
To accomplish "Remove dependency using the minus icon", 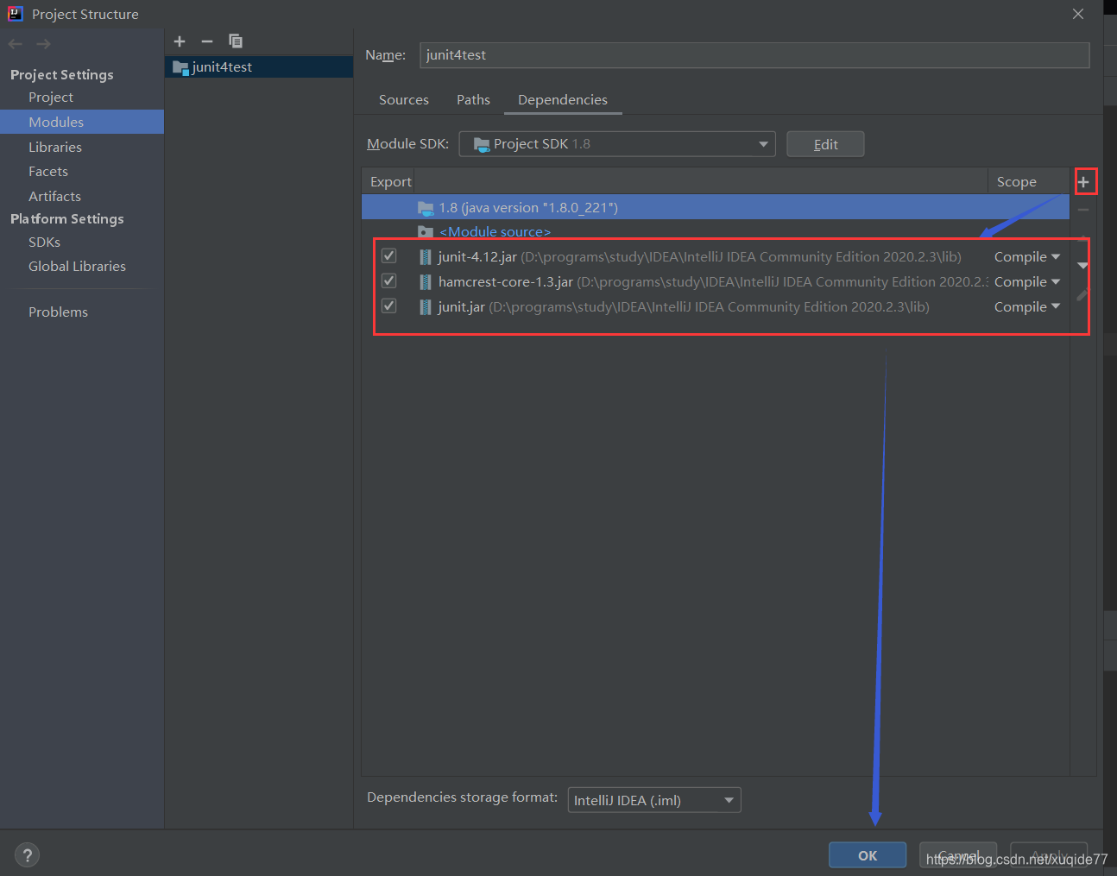I will pos(1083,210).
